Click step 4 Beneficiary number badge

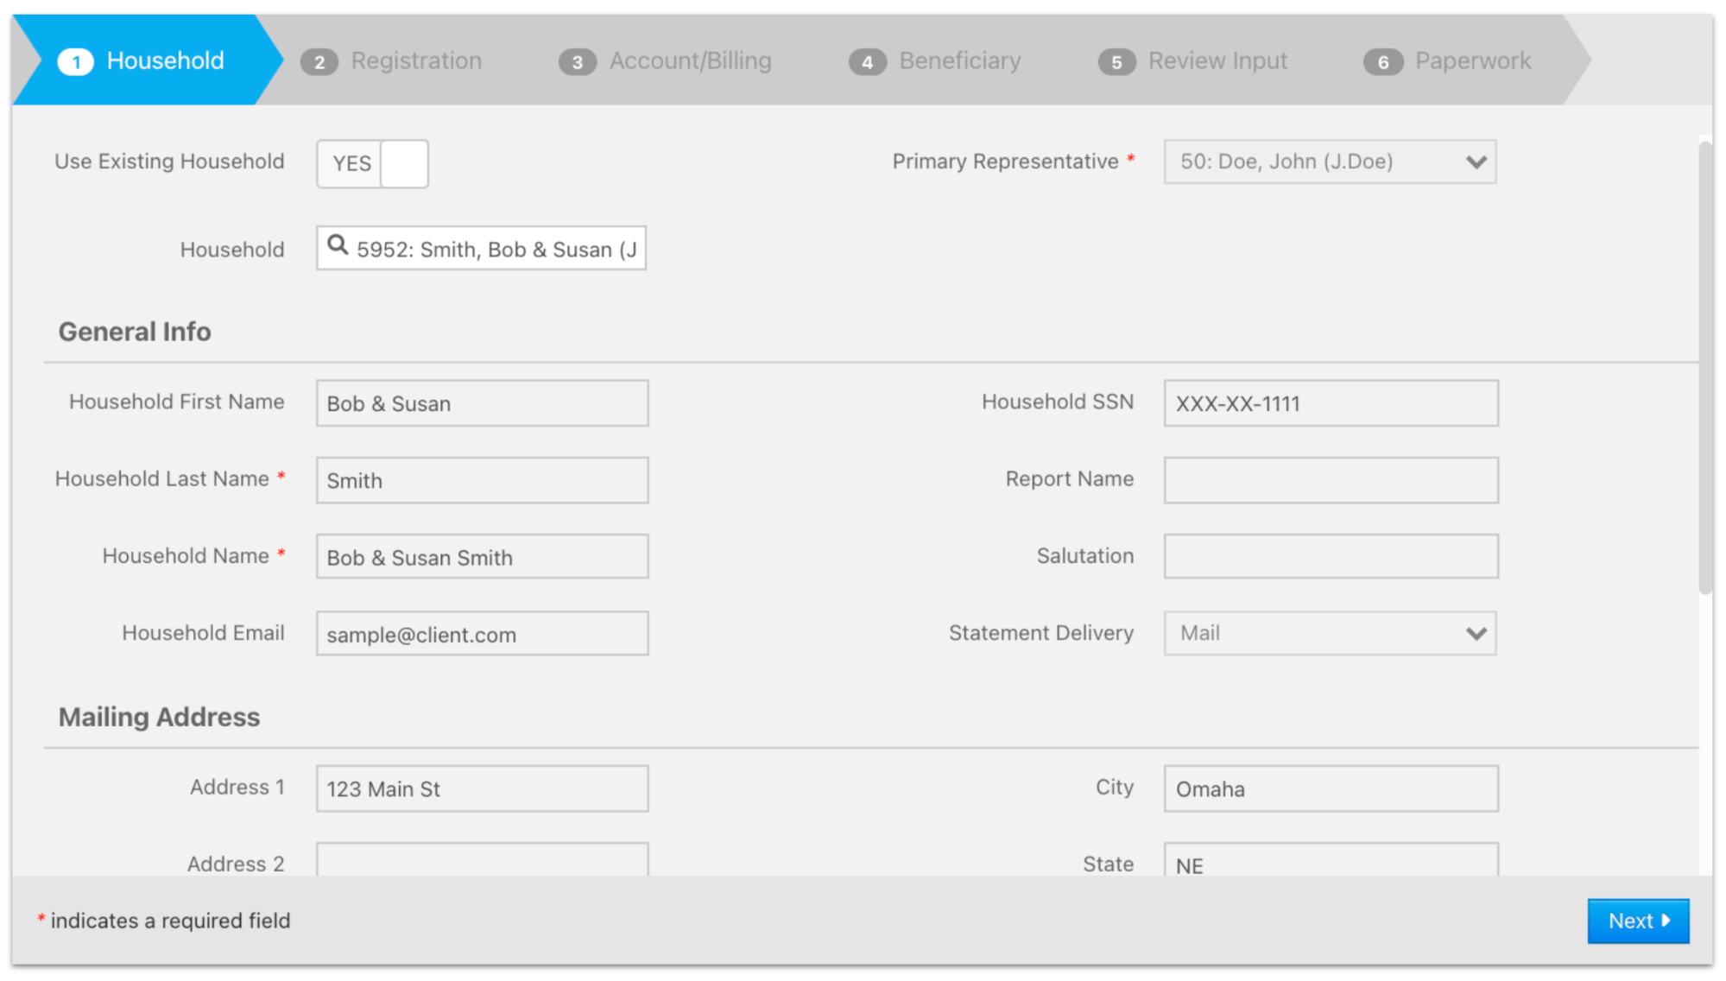pyautogui.click(x=867, y=62)
